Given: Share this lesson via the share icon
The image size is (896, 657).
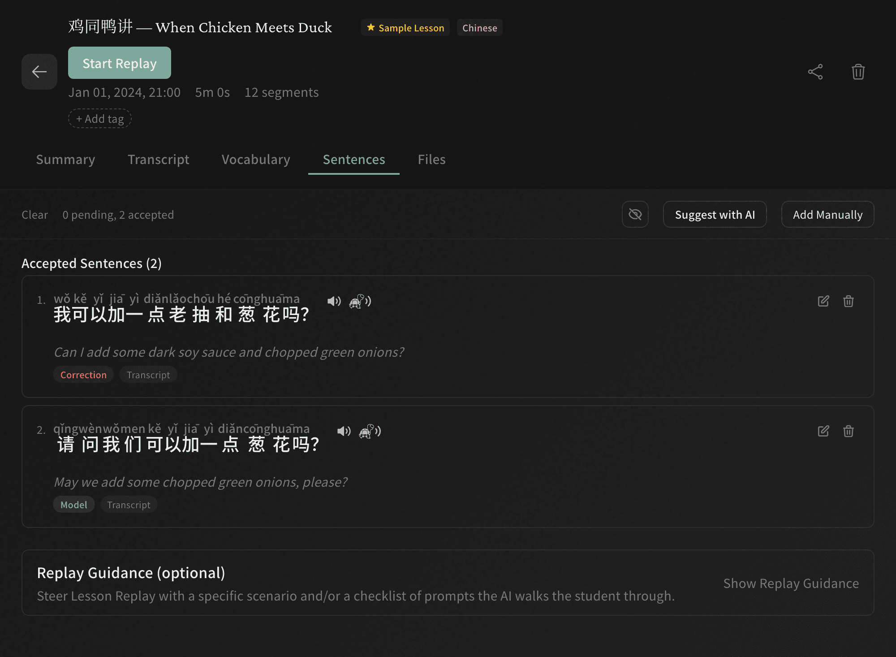Looking at the screenshot, I should click(815, 72).
